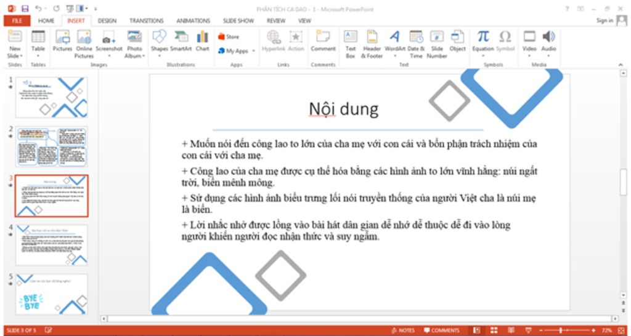Select slide 4 thumbnail

52,245
